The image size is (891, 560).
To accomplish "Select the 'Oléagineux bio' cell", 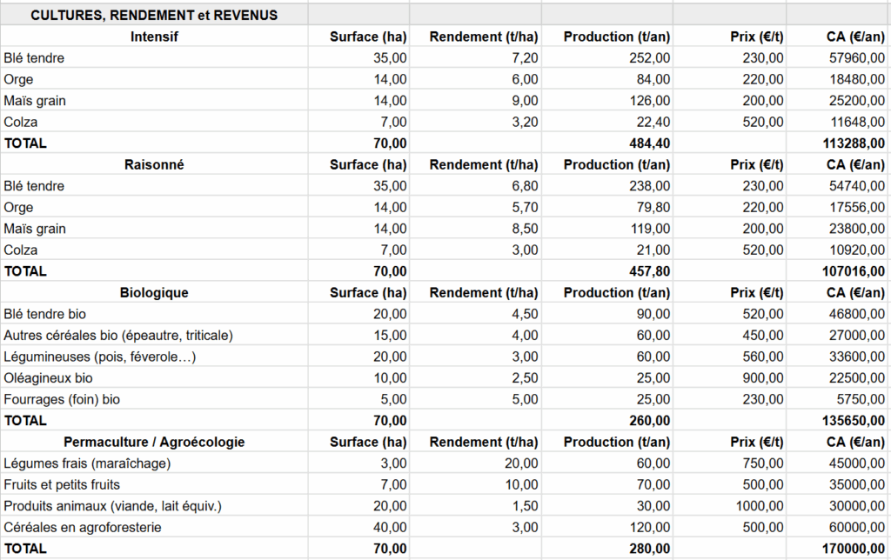I will 48,378.
